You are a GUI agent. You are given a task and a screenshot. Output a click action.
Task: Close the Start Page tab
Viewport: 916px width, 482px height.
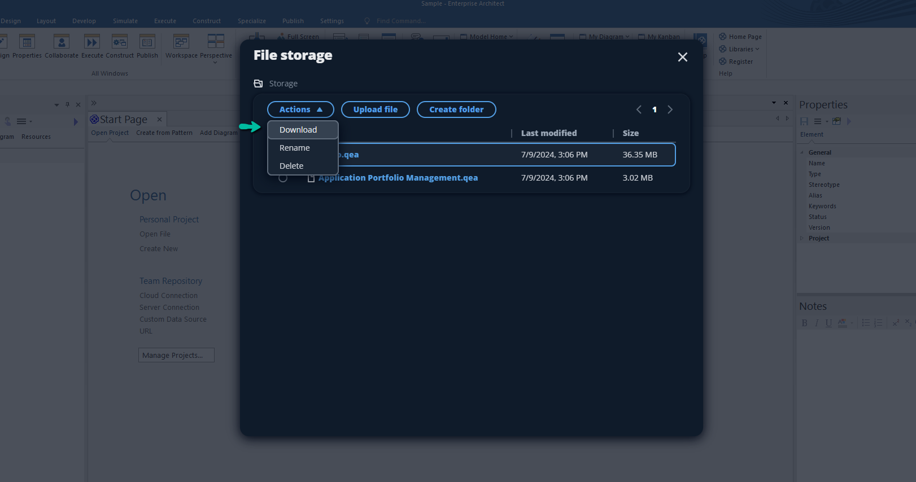pyautogui.click(x=159, y=119)
